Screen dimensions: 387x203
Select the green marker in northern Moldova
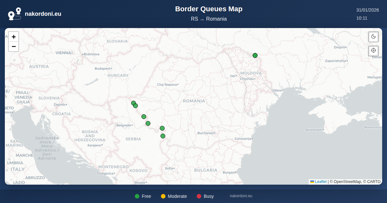coord(255,55)
